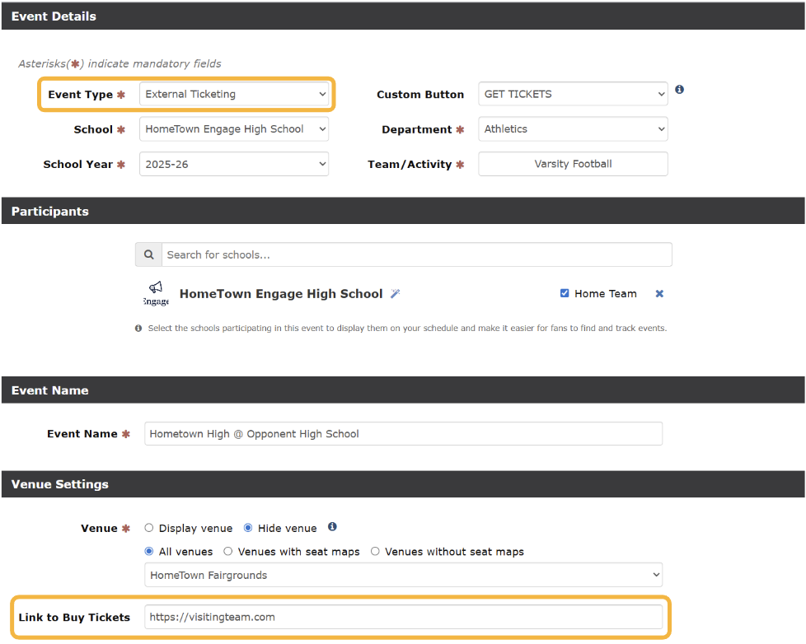Click the Team/Activity Varsity Football field
The image size is (806, 644).
[x=573, y=164]
